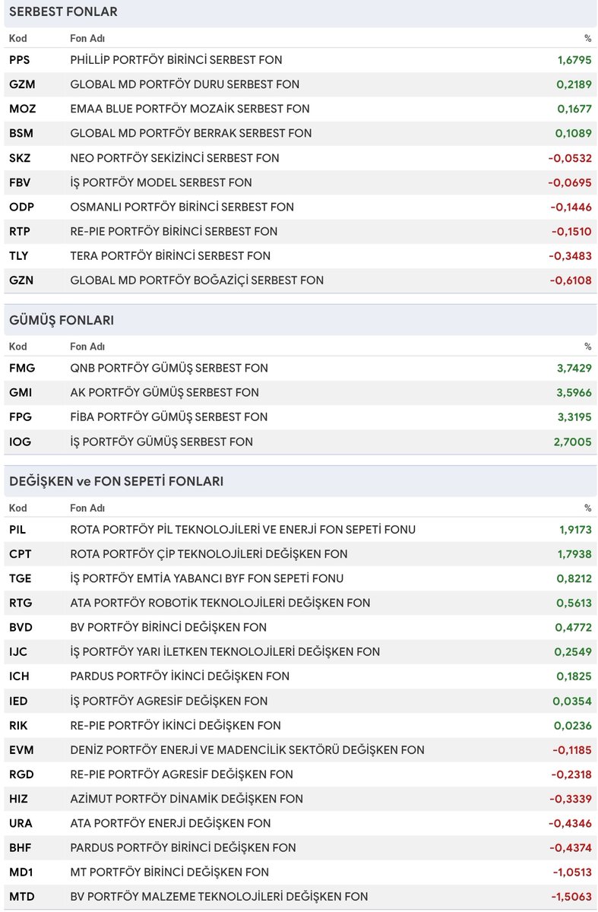Open FİBA PORTFÖY GÜMÜŞ SERBEST FON
Viewport: 598px width, 912px height.
point(169,416)
